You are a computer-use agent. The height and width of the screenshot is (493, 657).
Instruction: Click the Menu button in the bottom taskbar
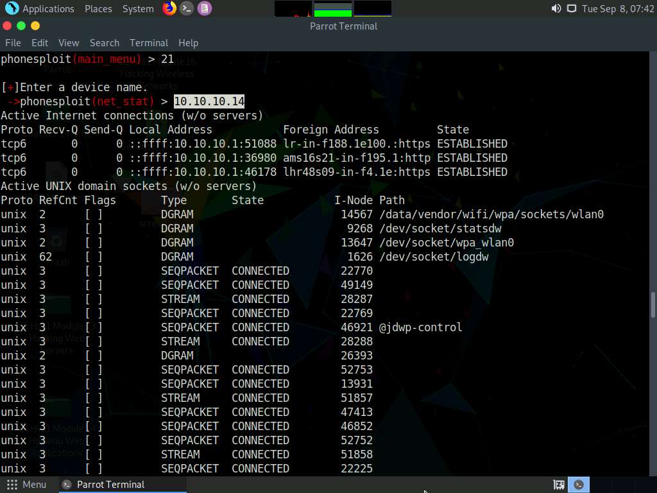tap(26, 485)
